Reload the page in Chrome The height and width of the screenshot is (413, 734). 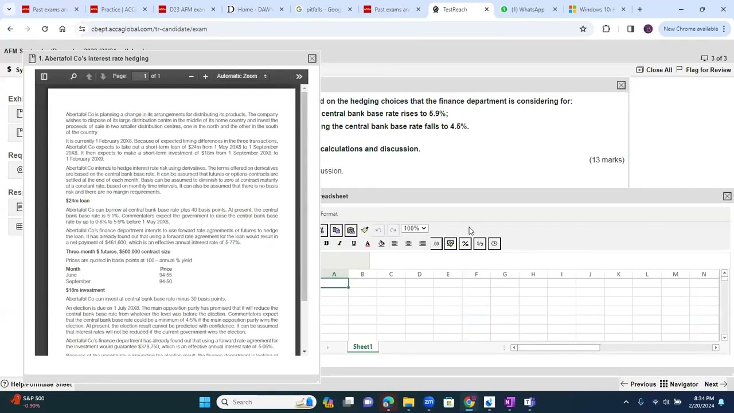(x=45, y=29)
